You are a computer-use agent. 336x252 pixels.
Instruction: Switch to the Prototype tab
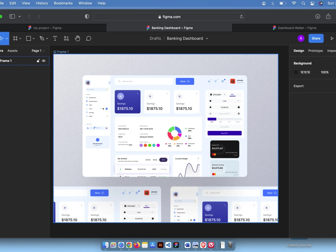point(316,50)
